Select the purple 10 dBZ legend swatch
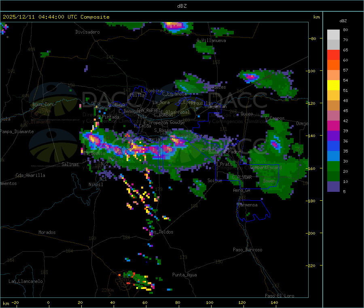The height and width of the screenshot is (308, 364). (x=333, y=187)
